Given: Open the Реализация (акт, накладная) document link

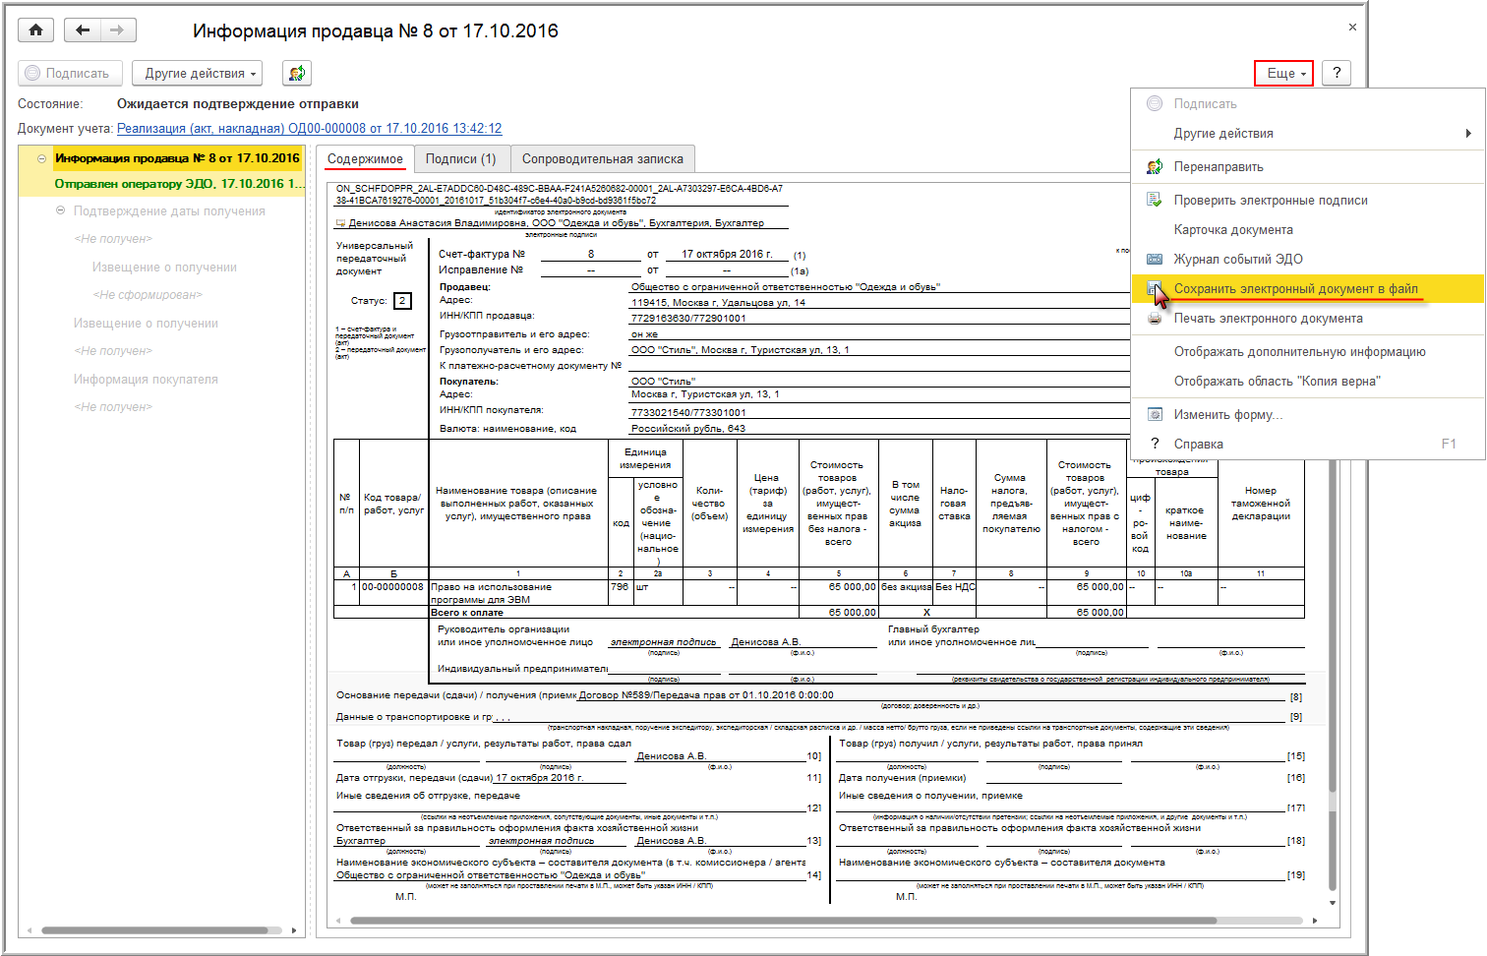Looking at the screenshot, I should point(309,129).
